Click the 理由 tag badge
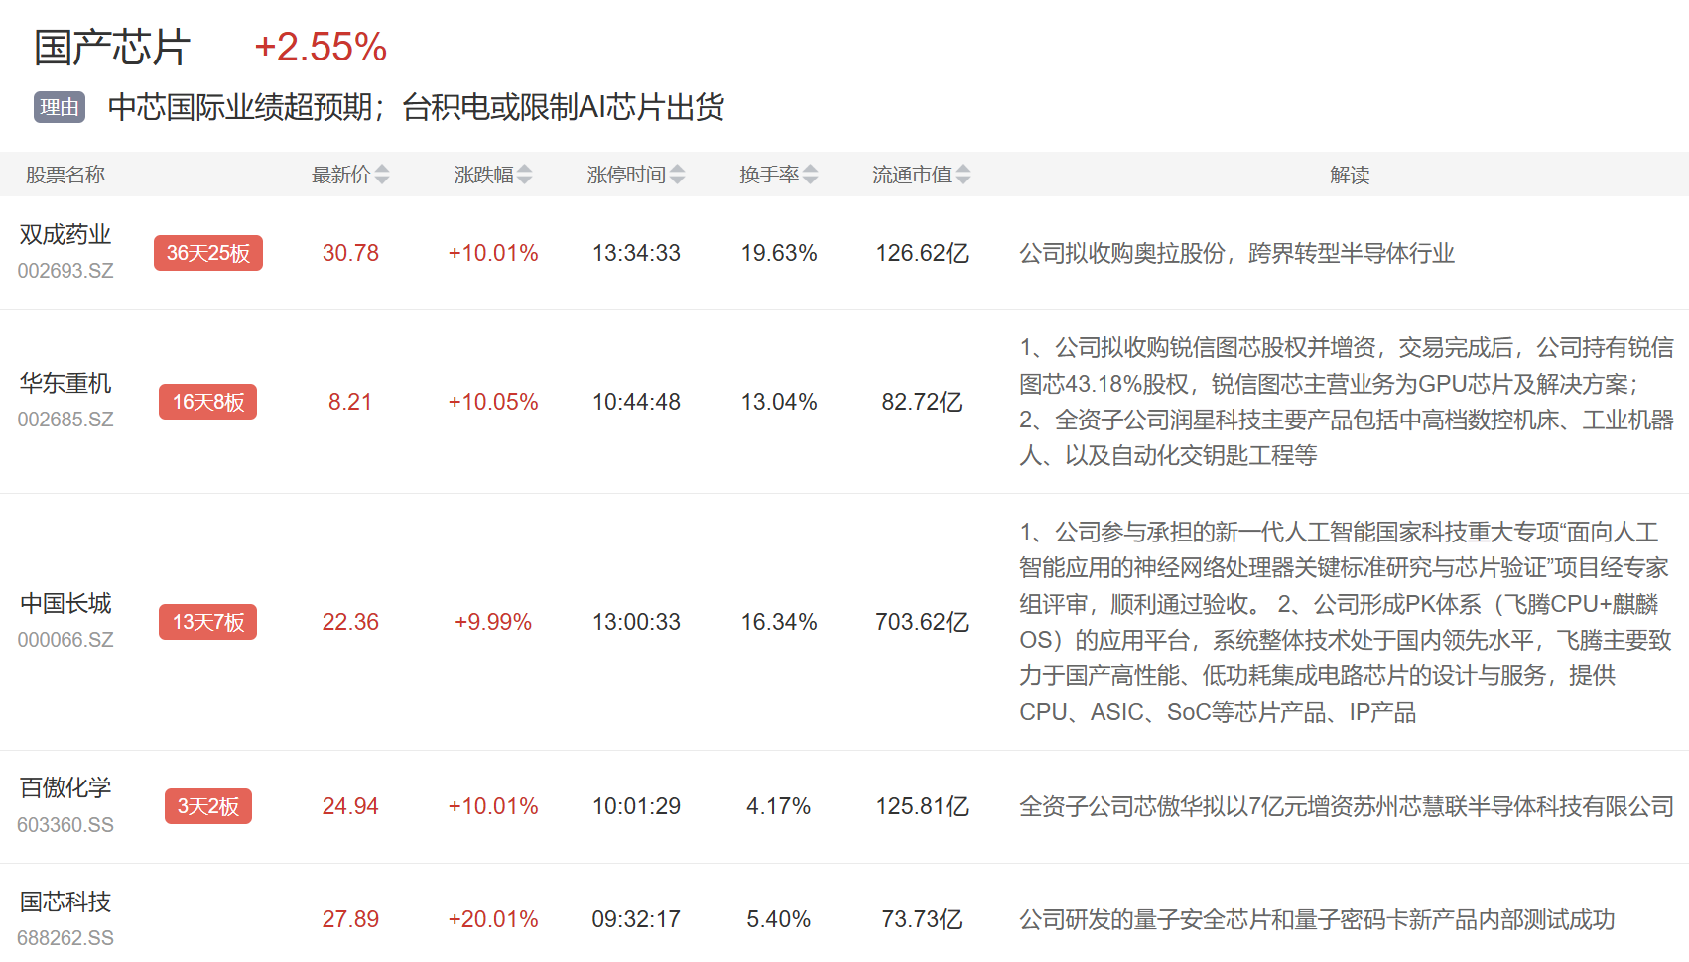This screenshot has height=962, width=1689. 60,107
